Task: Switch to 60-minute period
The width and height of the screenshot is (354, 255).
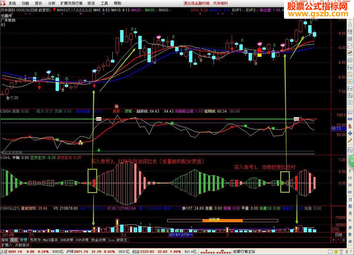Action: pos(350,192)
